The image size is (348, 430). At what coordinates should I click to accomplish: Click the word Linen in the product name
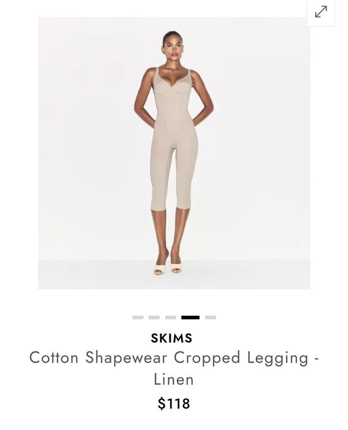[174, 379]
